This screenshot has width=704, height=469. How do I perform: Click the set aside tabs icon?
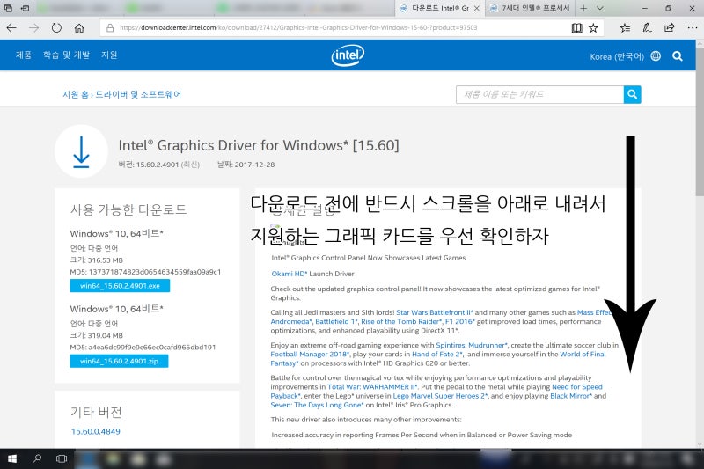tap(26, 8)
